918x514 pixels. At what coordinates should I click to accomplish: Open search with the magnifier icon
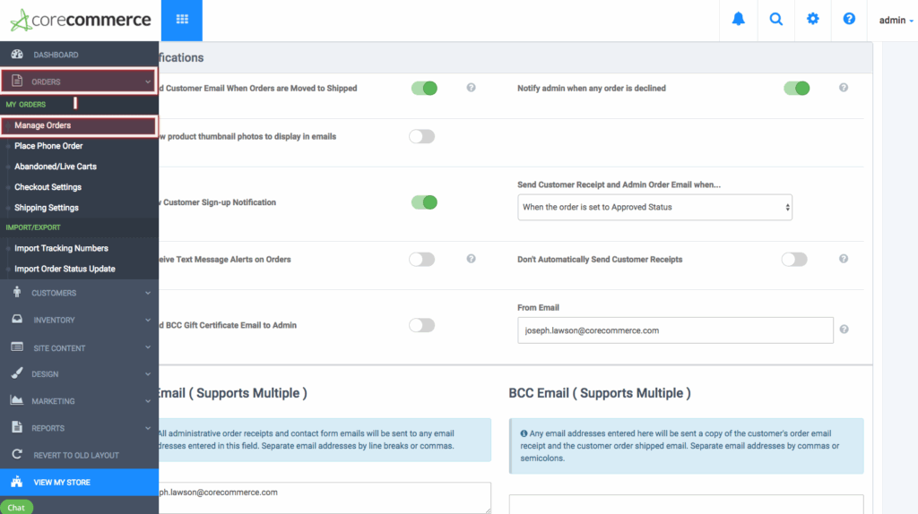(x=775, y=20)
